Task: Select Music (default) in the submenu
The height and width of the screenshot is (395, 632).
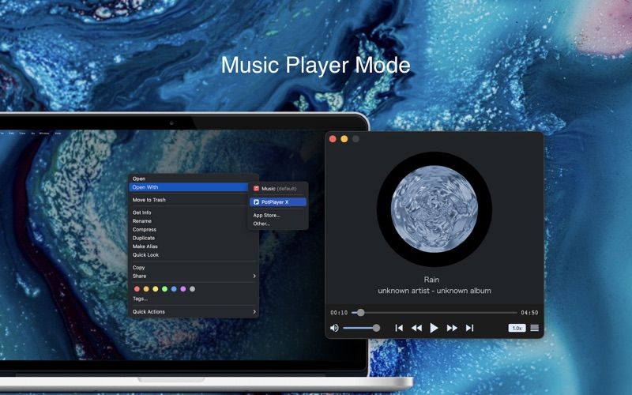Action: click(x=278, y=189)
